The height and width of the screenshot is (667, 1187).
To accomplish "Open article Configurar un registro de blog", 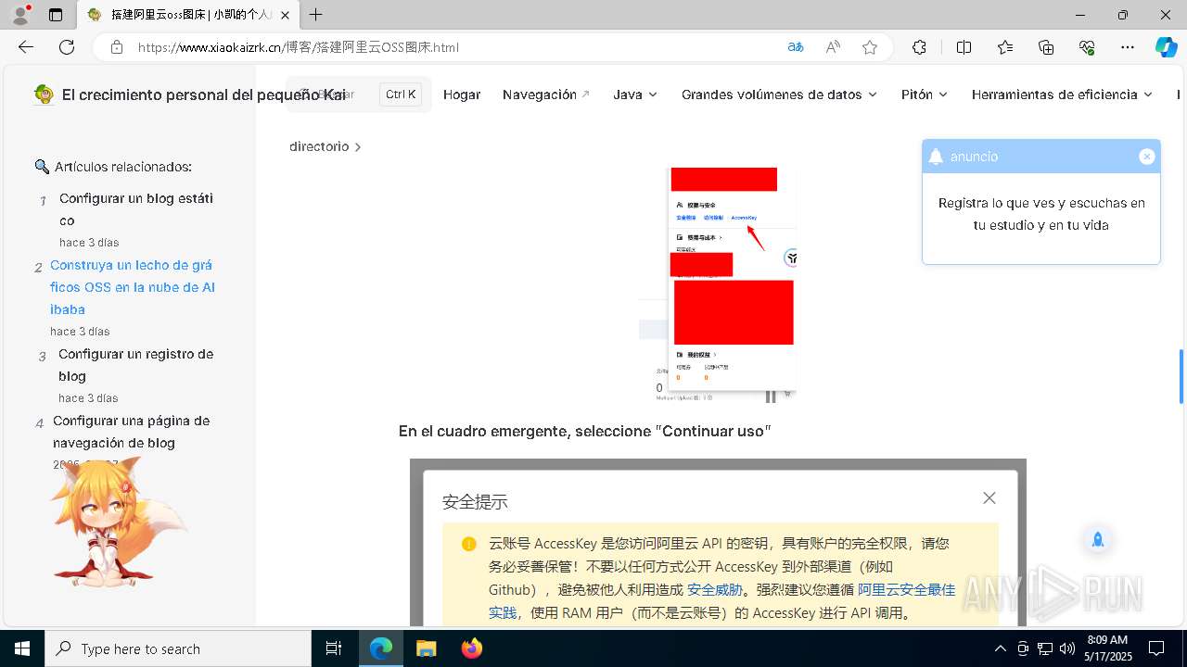I will point(135,365).
